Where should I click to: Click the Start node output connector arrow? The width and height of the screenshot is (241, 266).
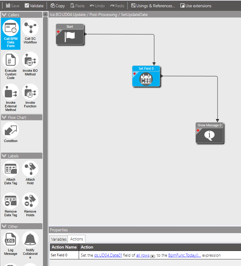(86, 34)
